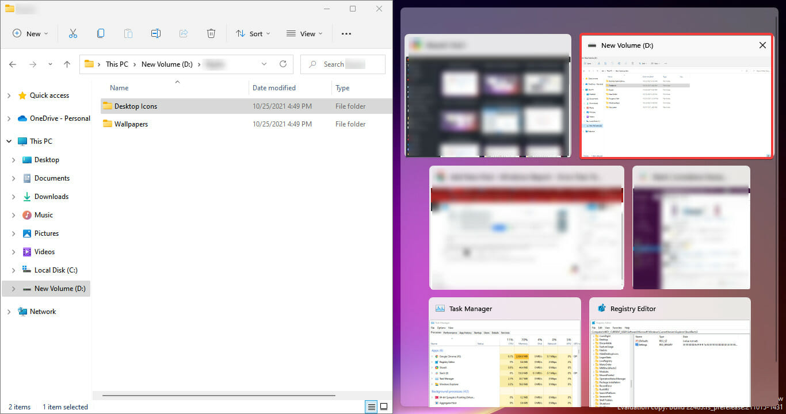Click the Delete trash can icon
The height and width of the screenshot is (414, 786).
coord(211,34)
